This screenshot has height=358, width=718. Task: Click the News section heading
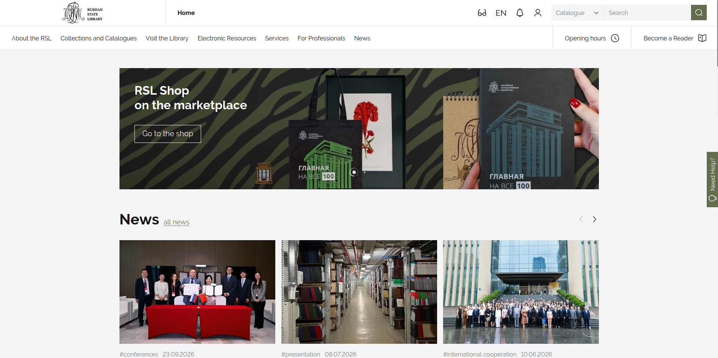click(x=139, y=220)
